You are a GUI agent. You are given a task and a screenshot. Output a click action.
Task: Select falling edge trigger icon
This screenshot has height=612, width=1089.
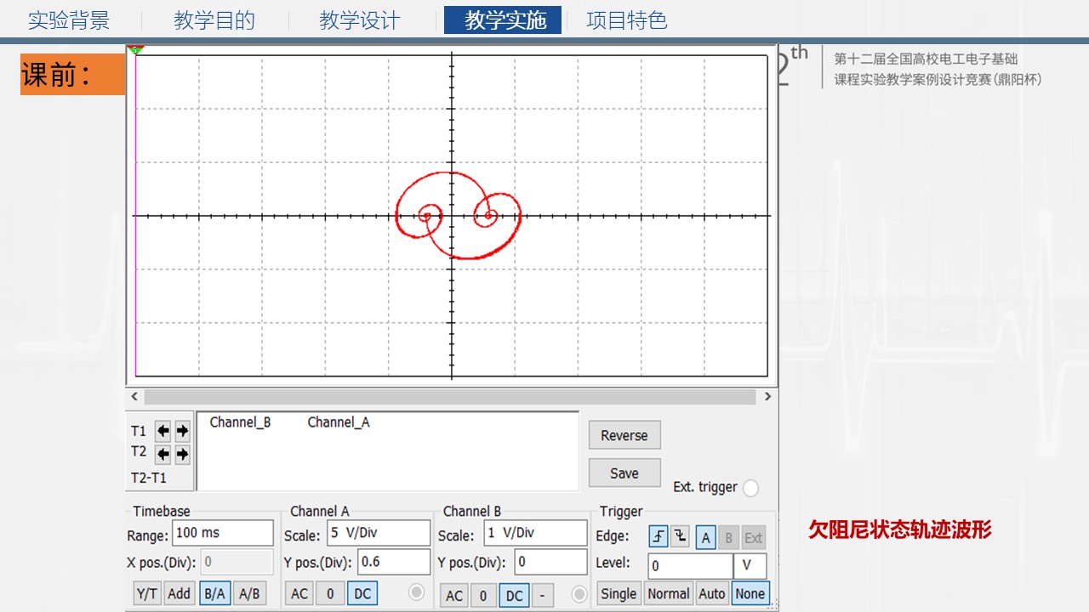(x=680, y=537)
